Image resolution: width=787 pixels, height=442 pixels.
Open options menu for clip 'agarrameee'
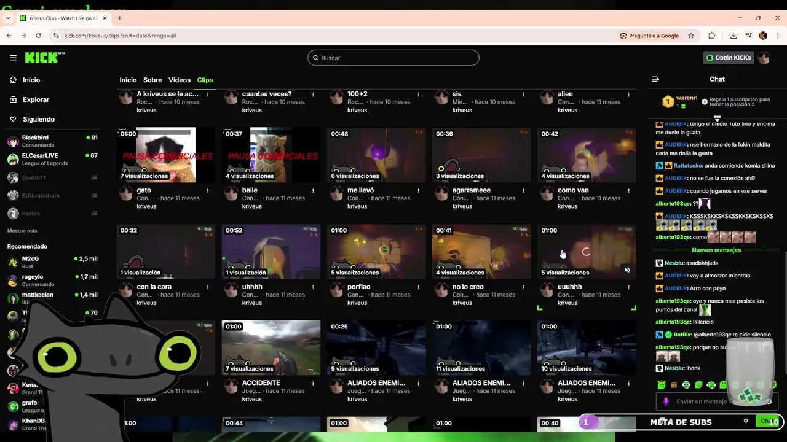point(523,191)
